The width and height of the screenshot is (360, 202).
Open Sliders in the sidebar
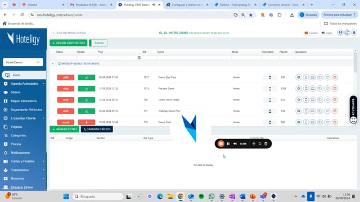pos(15,92)
